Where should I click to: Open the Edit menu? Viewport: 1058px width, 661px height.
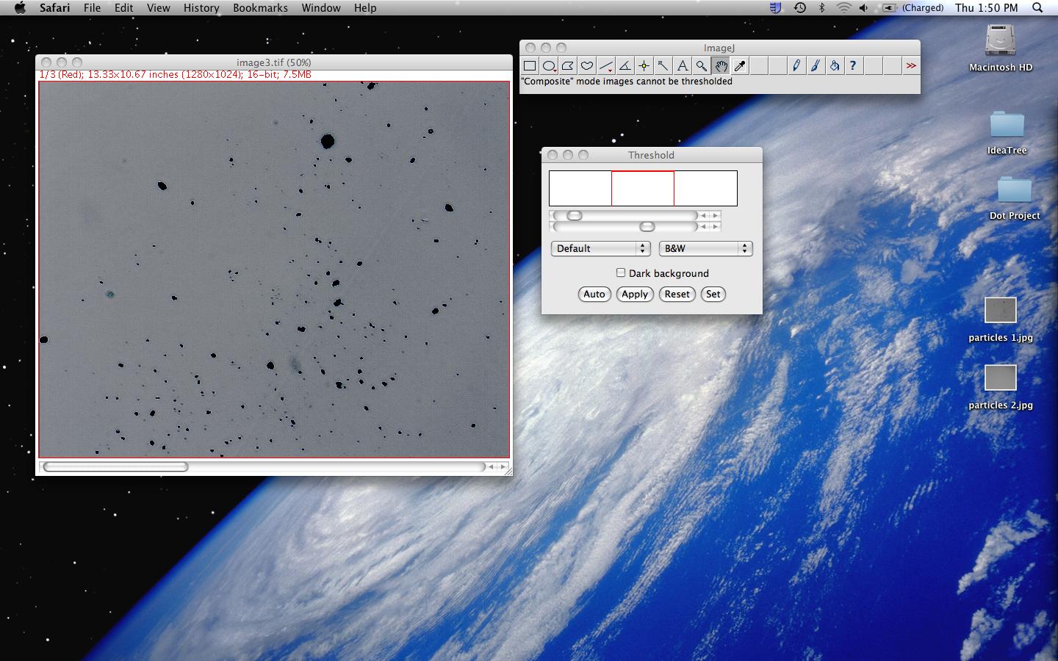click(x=123, y=7)
